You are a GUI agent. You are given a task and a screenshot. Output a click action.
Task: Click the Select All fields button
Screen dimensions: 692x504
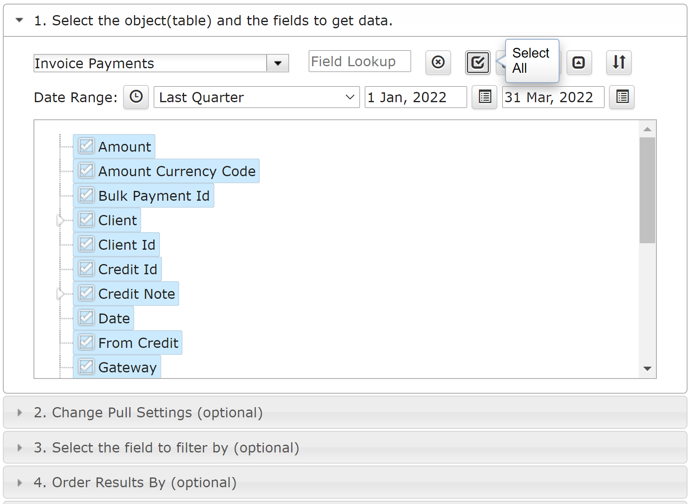[477, 63]
